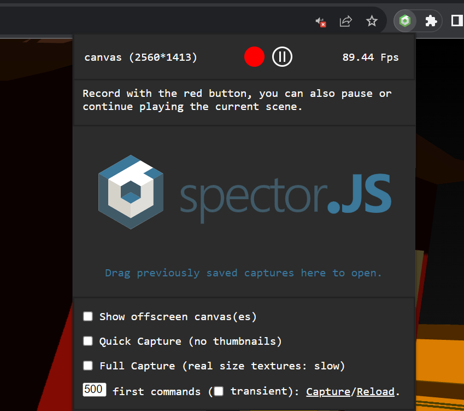This screenshot has height=411, width=464.
Task: Bookmark the page using the star icon
Action: pos(372,21)
